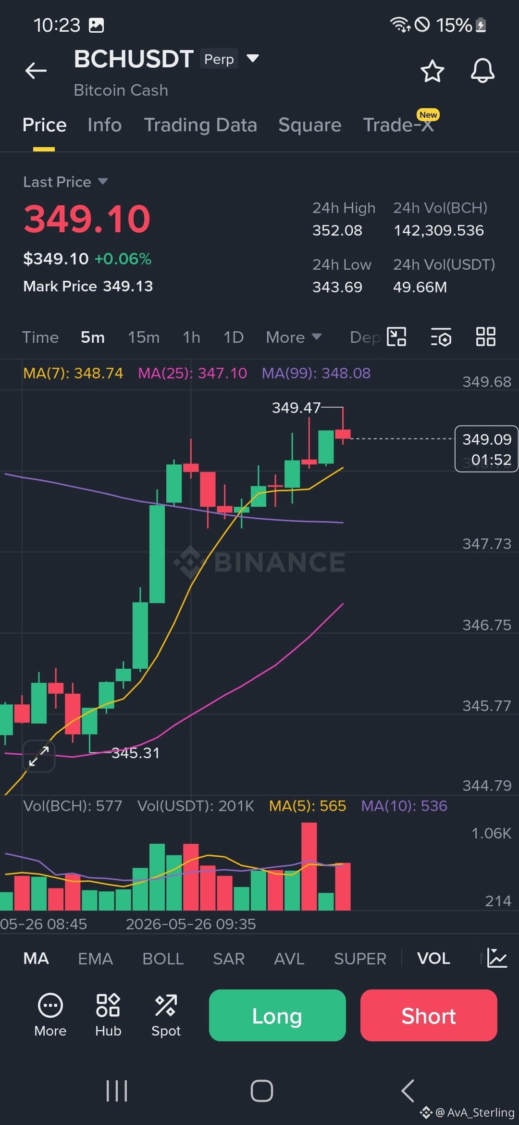This screenshot has height=1125, width=519.
Task: Toggle the SAR indicator
Action: tap(229, 959)
